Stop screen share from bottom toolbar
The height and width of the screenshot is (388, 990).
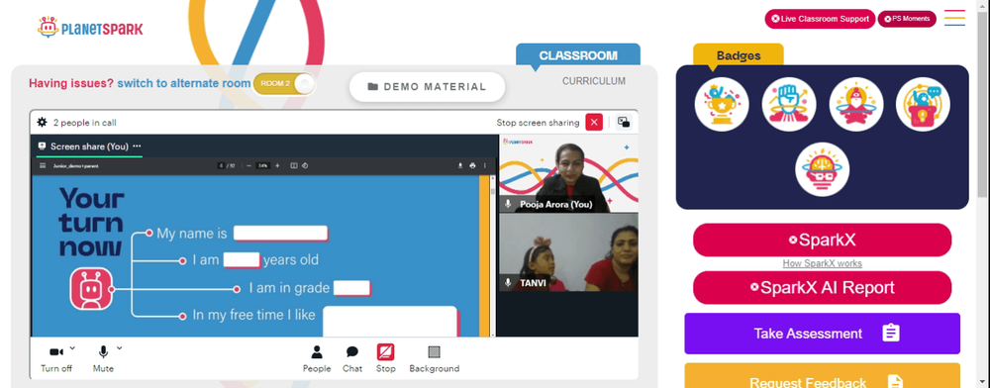(x=386, y=359)
